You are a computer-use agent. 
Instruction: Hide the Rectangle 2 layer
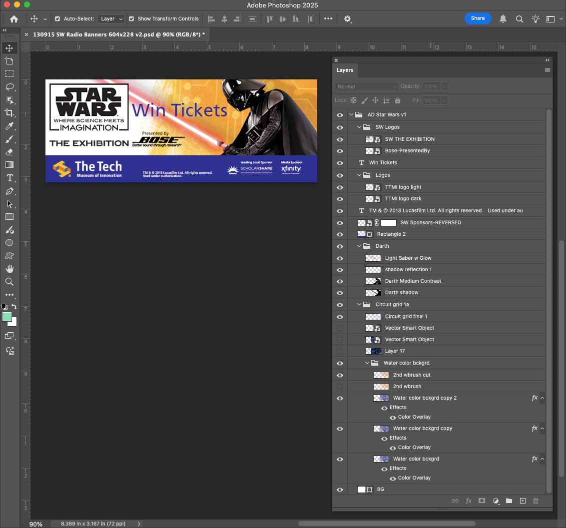point(340,234)
